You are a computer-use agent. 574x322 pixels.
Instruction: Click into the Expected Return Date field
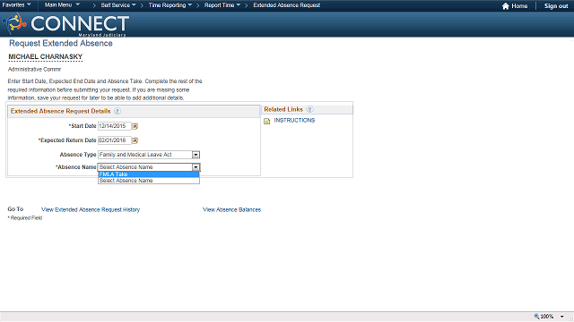click(114, 140)
